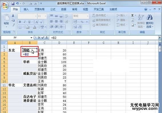162x113 pixels.
Task: Click the font color A
Action: pos(35,27)
